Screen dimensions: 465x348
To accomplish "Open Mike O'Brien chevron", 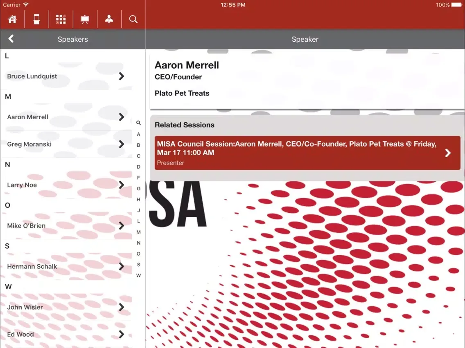I will click(121, 226).
